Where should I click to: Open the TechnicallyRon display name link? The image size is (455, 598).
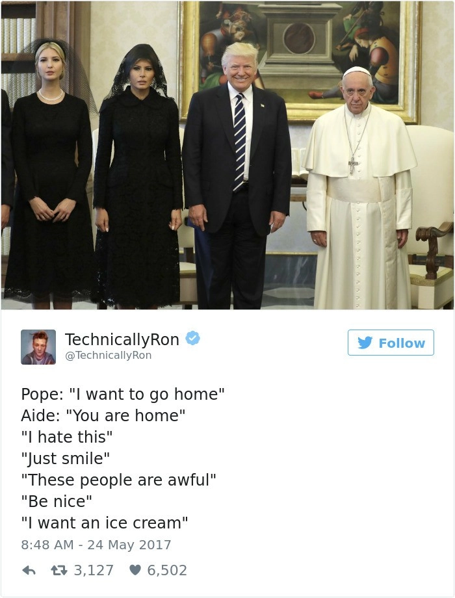click(x=122, y=339)
